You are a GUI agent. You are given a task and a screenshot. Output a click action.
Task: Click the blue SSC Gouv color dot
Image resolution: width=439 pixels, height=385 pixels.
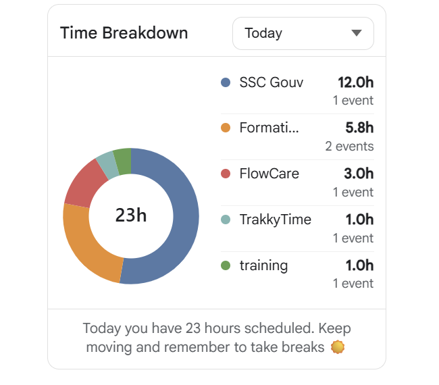pyautogui.click(x=226, y=82)
